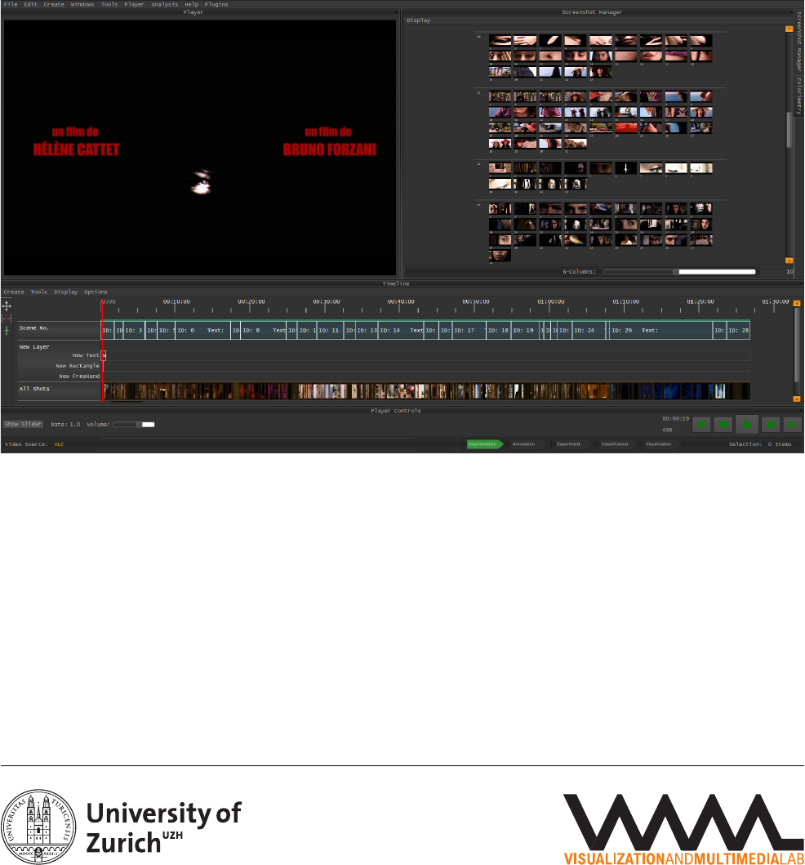
Task: Switch to the Annotation perspective
Action: [x=525, y=444]
